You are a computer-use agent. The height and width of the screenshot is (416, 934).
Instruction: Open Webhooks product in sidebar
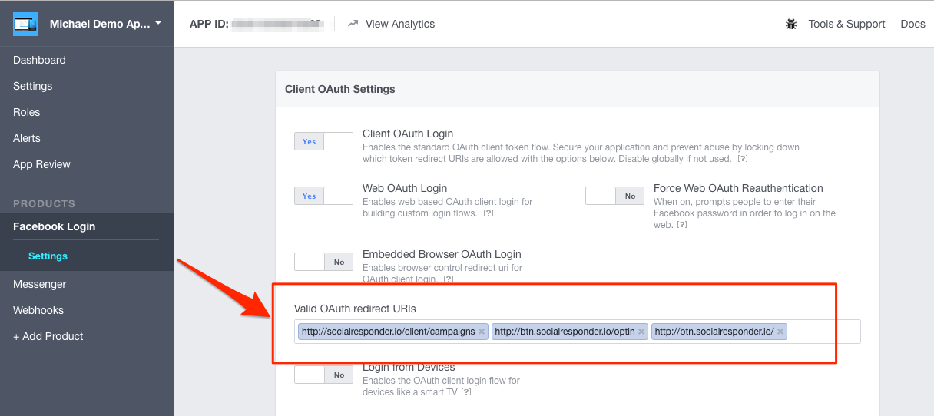pyautogui.click(x=38, y=310)
